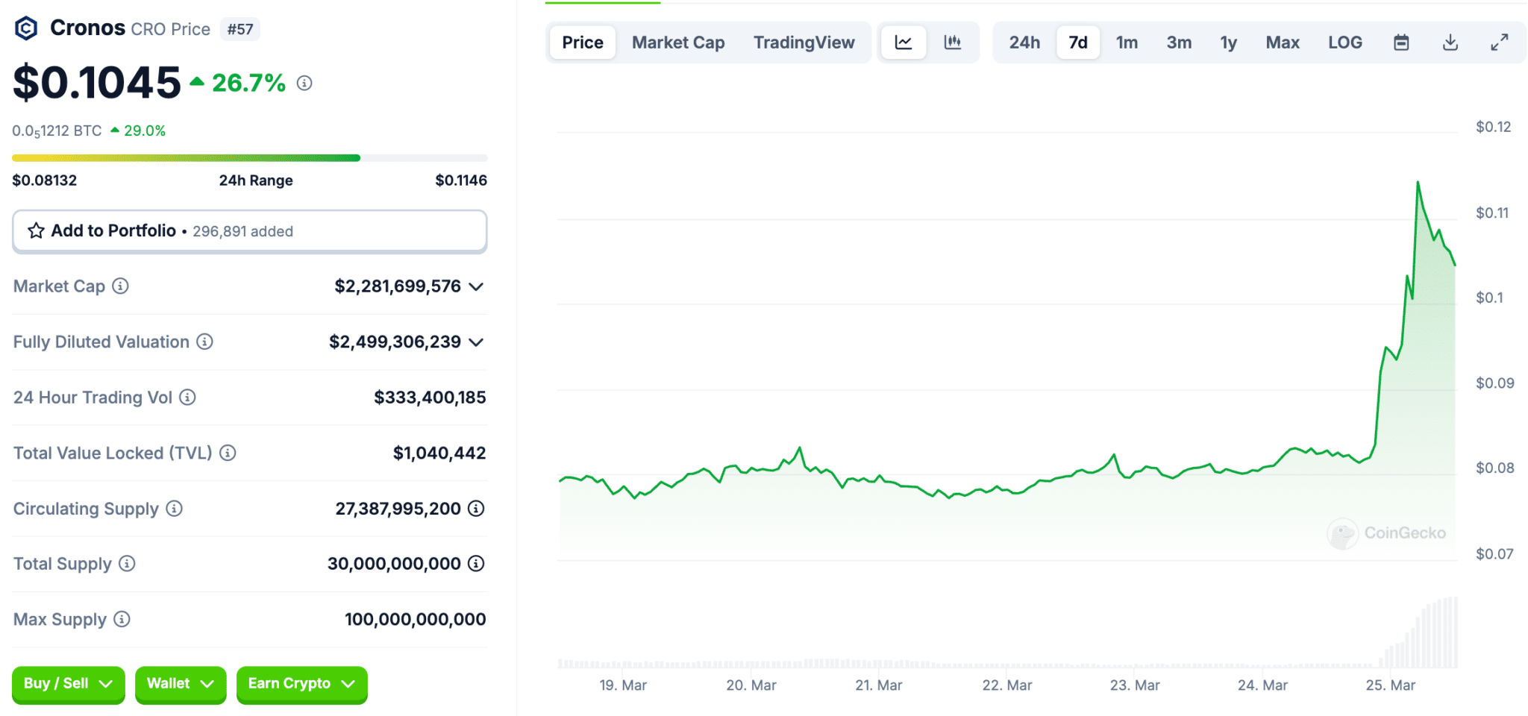Click Add to Portfolio button
The image size is (1528, 716).
coord(250,231)
